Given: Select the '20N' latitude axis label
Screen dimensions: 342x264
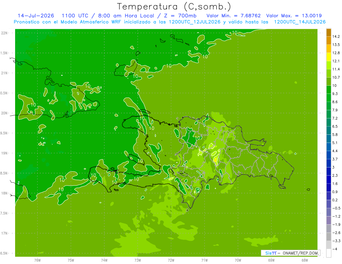Looking at the screenshot, I should tap(4, 113).
